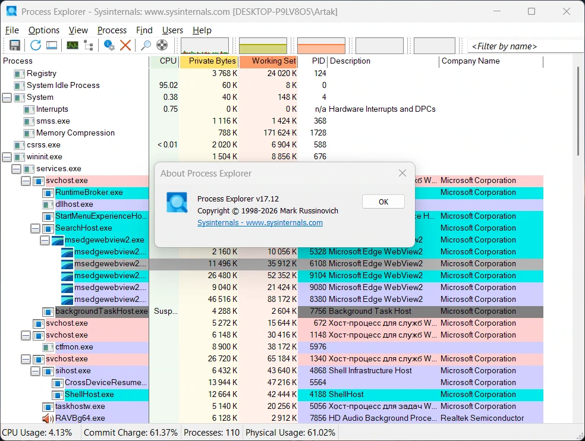Toggle the process tree view icon

tap(89, 46)
